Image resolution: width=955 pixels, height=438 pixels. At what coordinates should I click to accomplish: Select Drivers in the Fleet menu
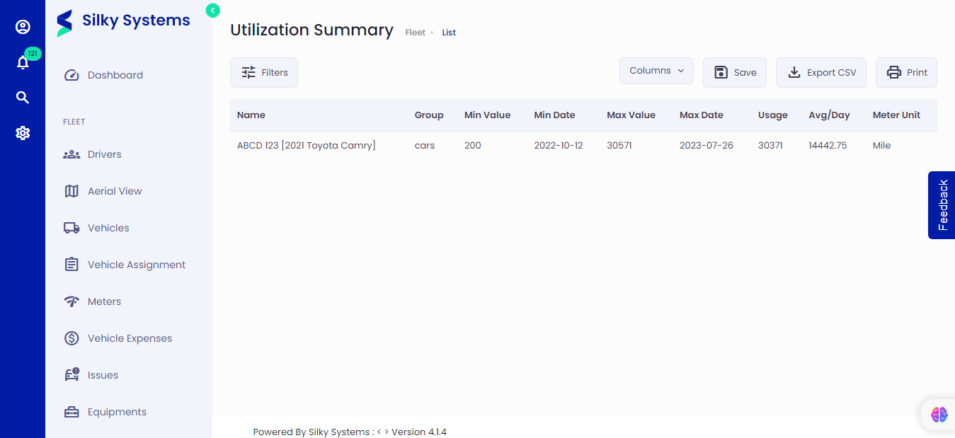(x=104, y=154)
